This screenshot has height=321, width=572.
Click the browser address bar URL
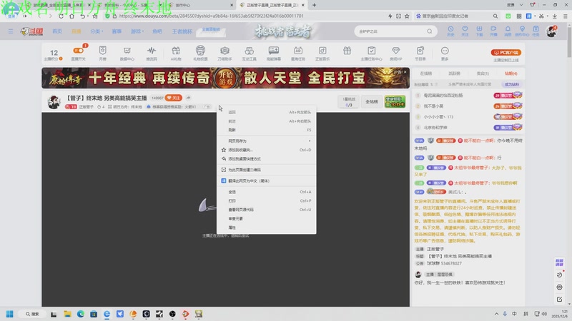click(x=212, y=16)
